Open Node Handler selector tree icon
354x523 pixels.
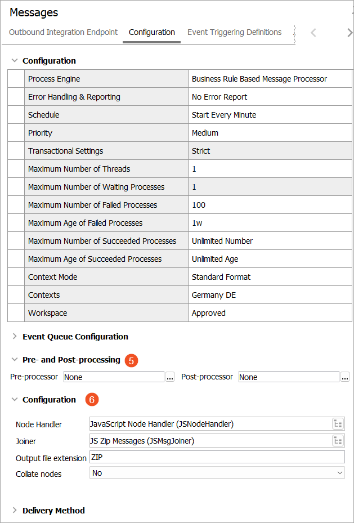pos(338,424)
